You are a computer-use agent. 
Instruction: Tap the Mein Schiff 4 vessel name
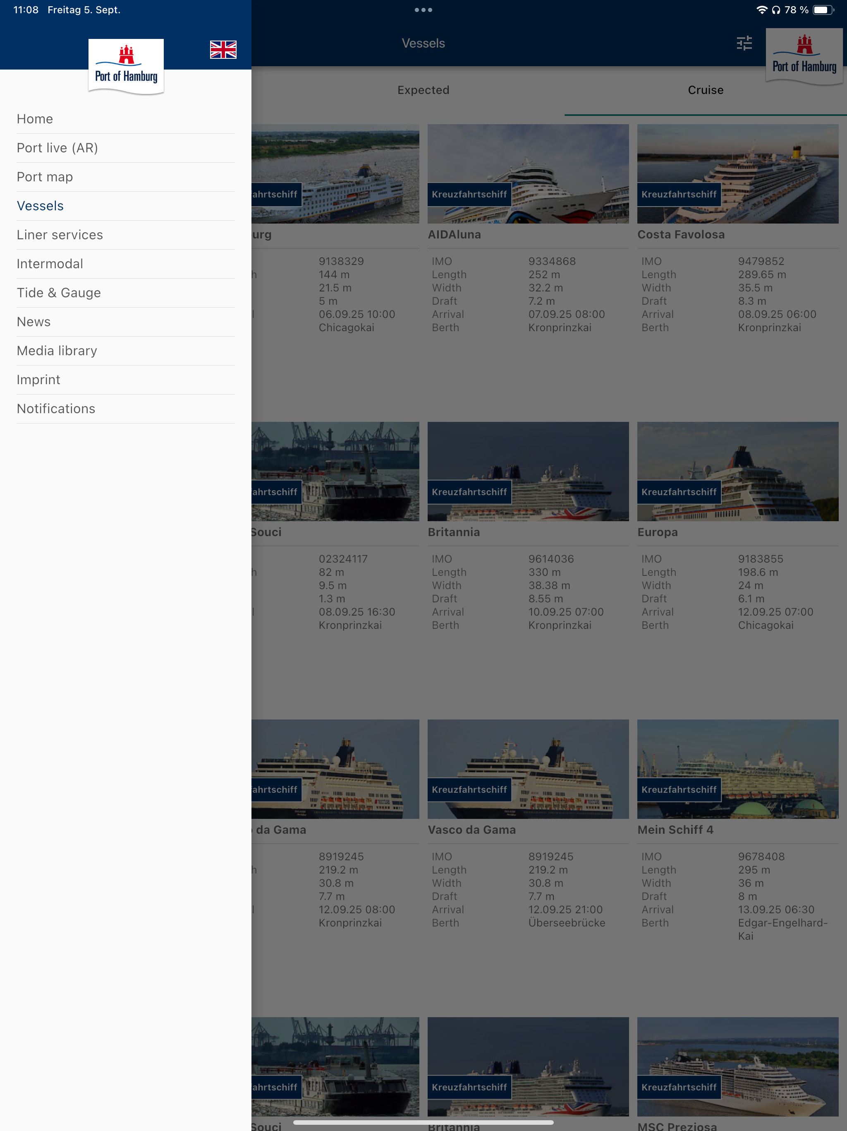pyautogui.click(x=675, y=830)
